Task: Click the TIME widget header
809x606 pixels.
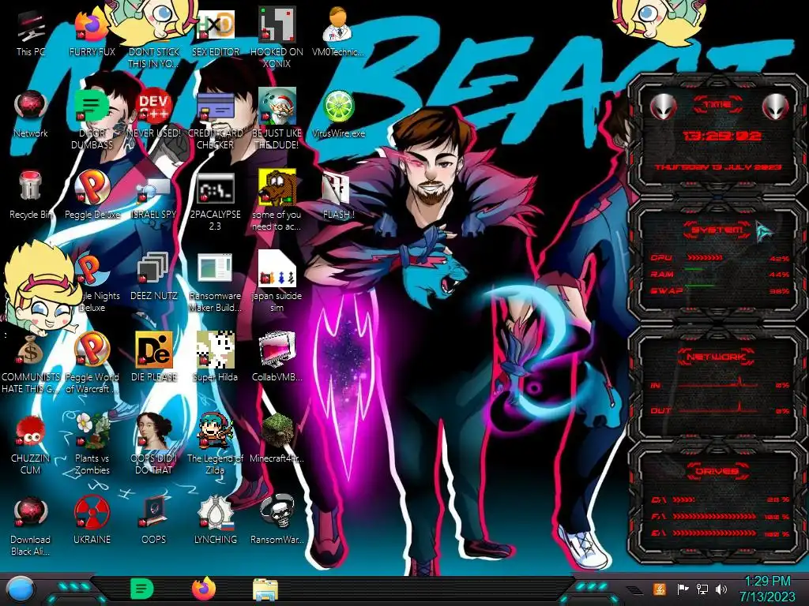Action: click(717, 104)
